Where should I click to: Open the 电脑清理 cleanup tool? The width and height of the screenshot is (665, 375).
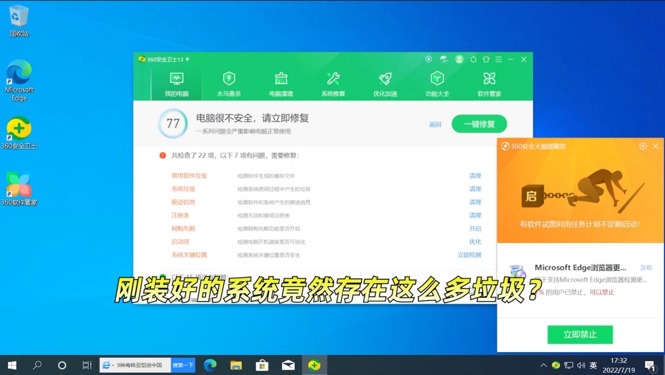(x=281, y=84)
